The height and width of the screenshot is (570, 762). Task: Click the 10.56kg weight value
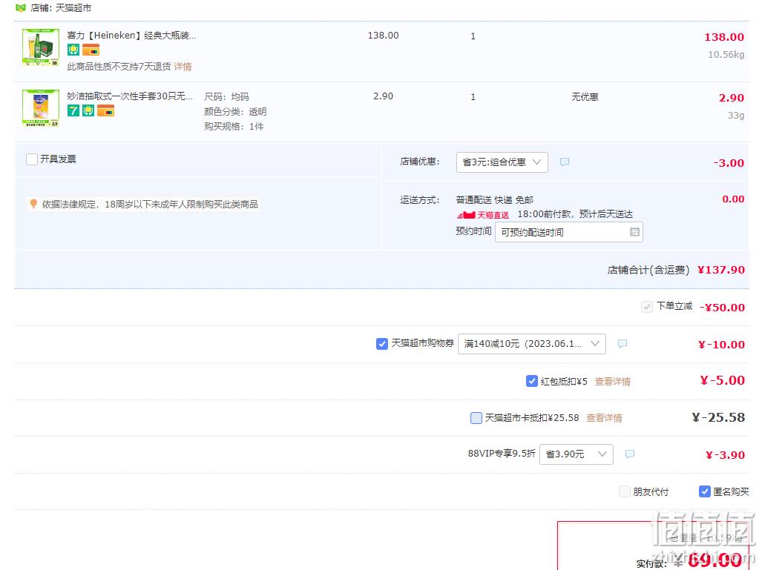[x=726, y=54]
